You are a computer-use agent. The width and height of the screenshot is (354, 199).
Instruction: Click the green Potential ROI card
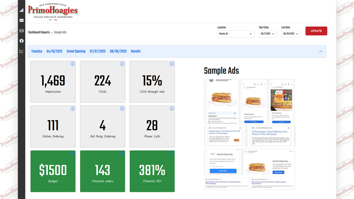(152, 171)
